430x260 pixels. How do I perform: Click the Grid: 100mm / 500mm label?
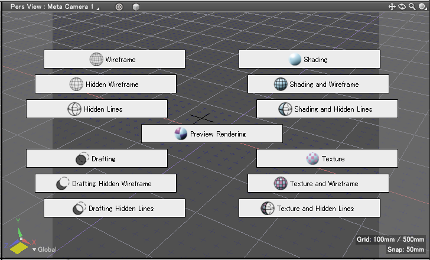[390, 239]
